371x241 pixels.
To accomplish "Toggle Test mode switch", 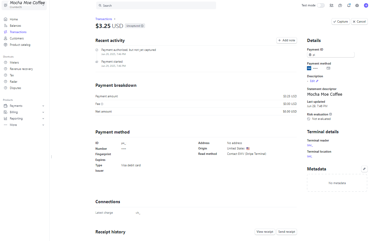I will point(321,5).
